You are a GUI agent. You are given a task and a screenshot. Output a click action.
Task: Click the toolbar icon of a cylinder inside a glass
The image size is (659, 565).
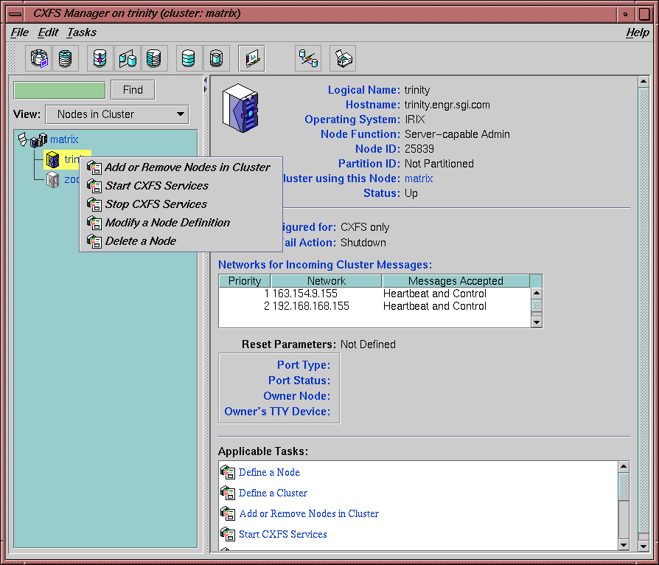point(217,58)
